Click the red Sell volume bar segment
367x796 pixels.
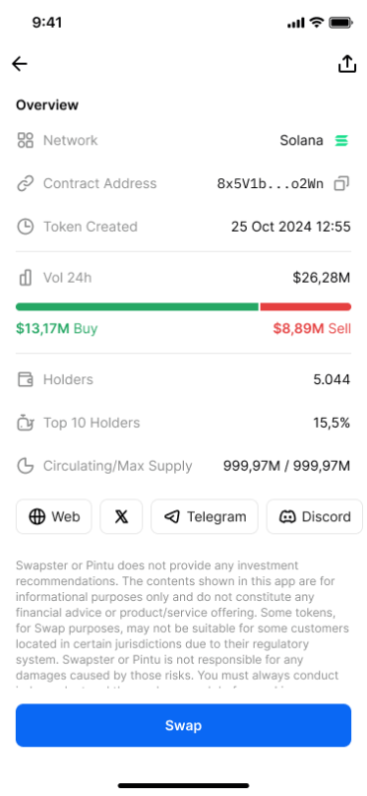pos(305,306)
